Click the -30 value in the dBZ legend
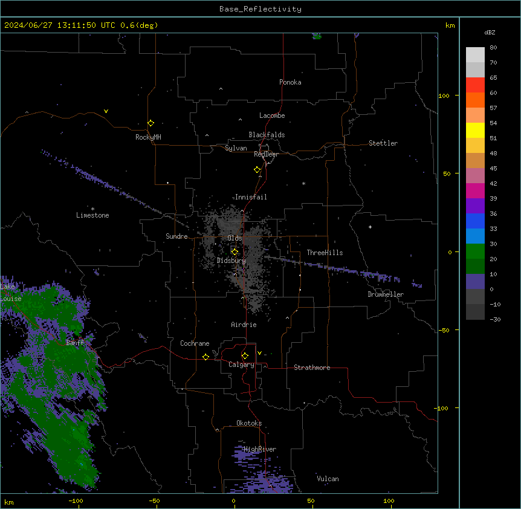 point(495,319)
